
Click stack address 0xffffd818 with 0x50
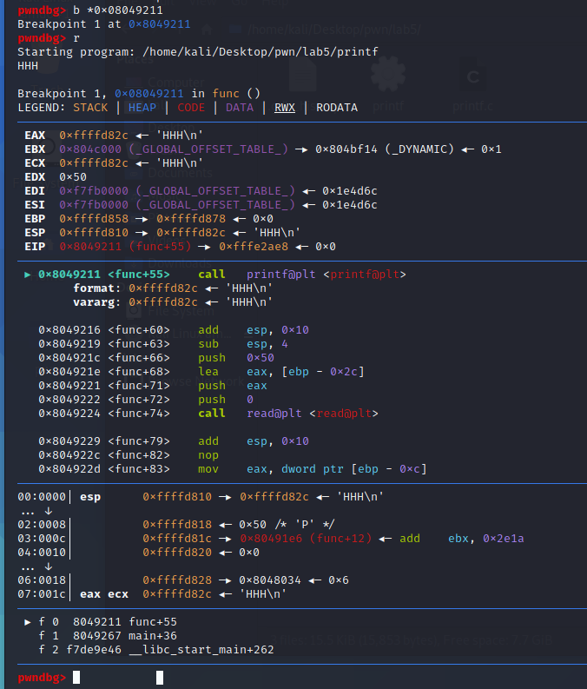coord(177,524)
